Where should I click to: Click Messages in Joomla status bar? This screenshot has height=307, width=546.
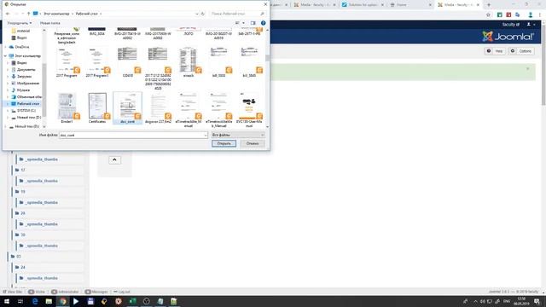click(96, 292)
